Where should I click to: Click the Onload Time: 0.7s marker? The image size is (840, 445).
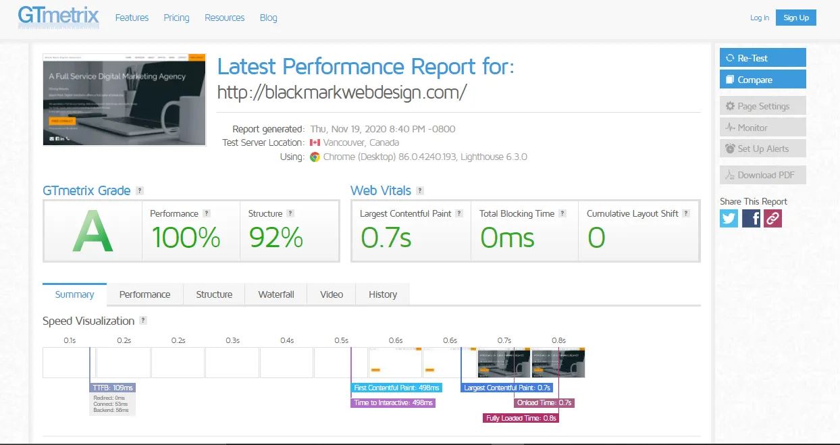click(x=544, y=402)
